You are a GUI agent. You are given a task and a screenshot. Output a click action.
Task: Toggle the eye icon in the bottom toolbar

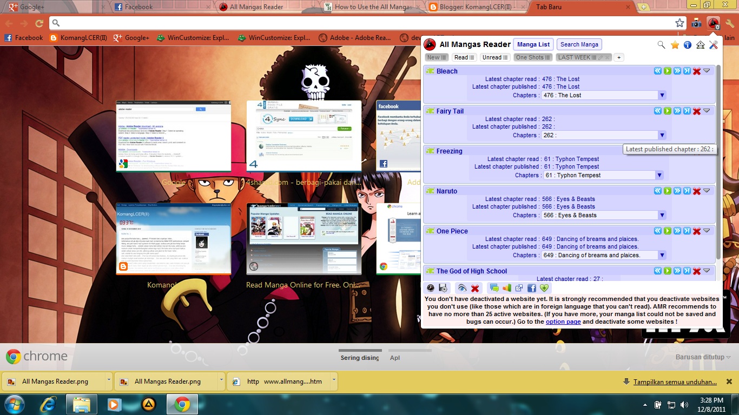point(462,288)
